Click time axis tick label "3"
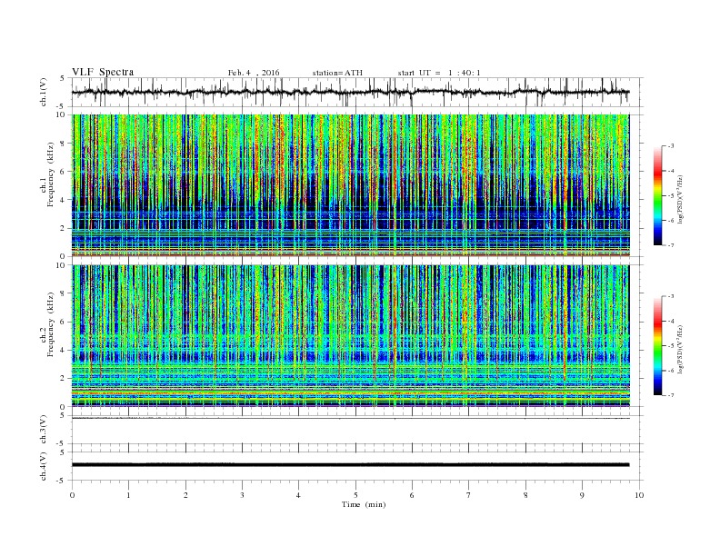Image resolution: width=720 pixels, height=556 pixels. (243, 495)
